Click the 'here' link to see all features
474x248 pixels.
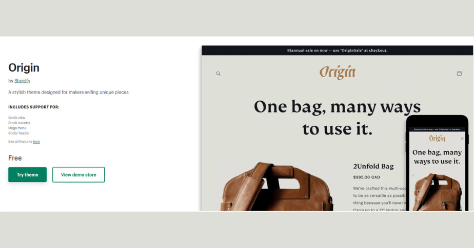point(36,142)
